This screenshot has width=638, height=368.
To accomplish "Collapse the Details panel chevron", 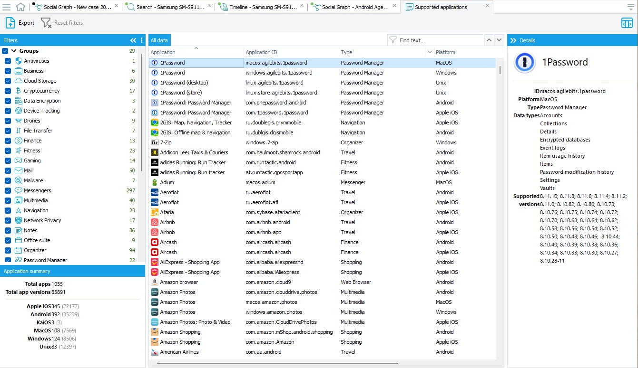I will pos(513,40).
